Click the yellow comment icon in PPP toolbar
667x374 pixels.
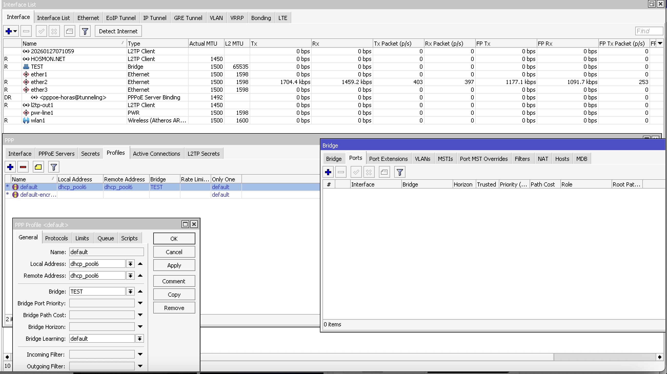38,167
